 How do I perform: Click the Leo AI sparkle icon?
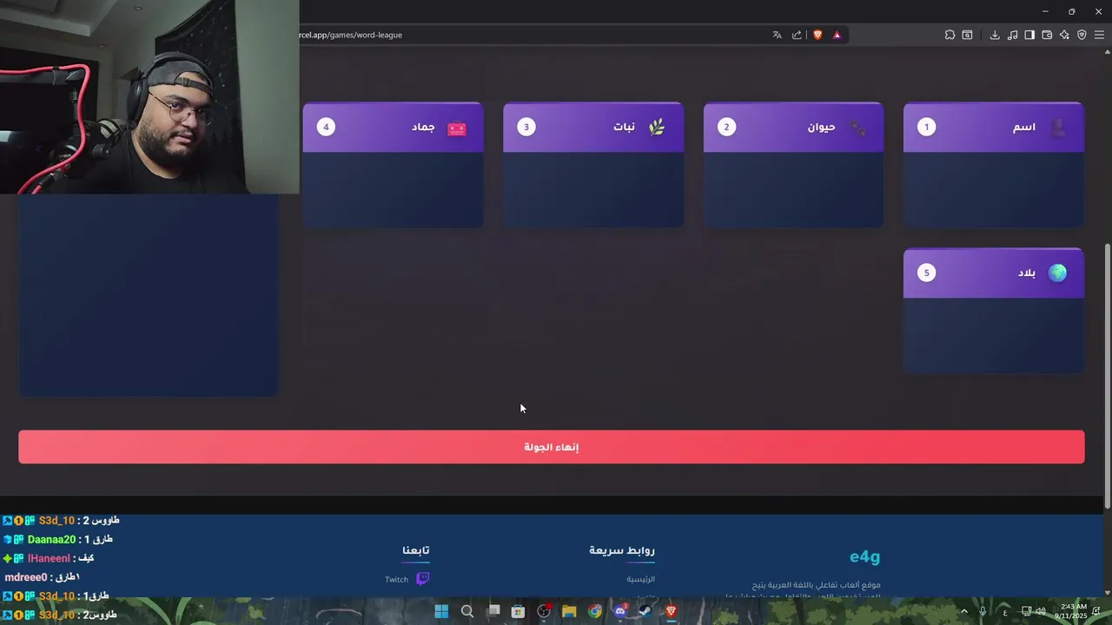click(1064, 35)
